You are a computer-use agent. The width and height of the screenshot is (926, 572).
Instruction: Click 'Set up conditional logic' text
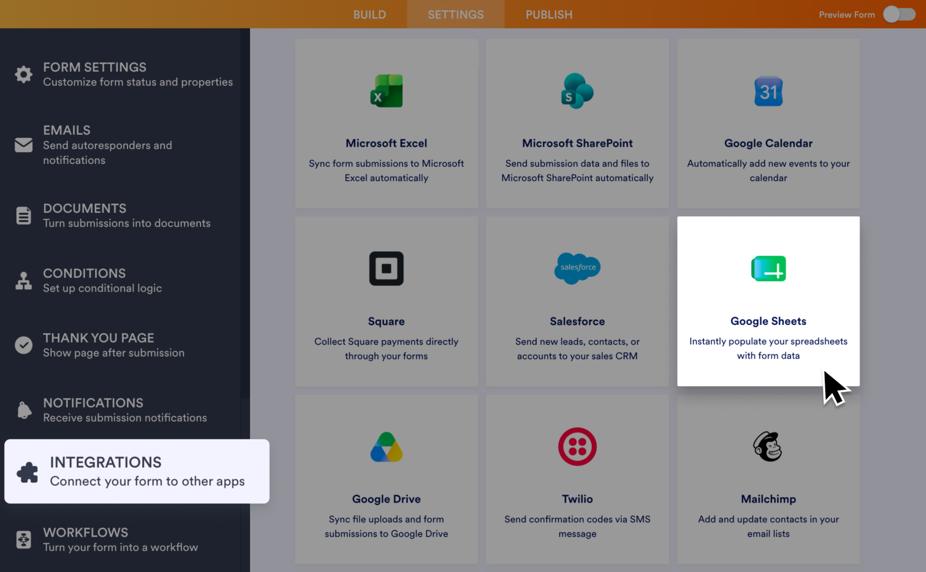103,288
